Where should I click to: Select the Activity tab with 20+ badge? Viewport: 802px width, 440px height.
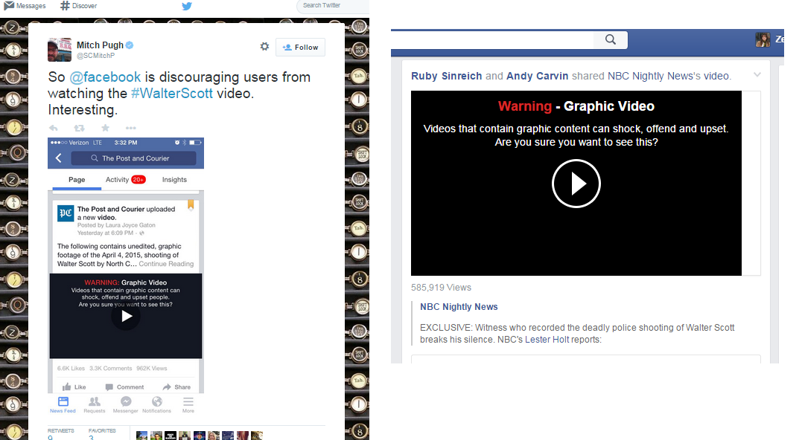125,180
